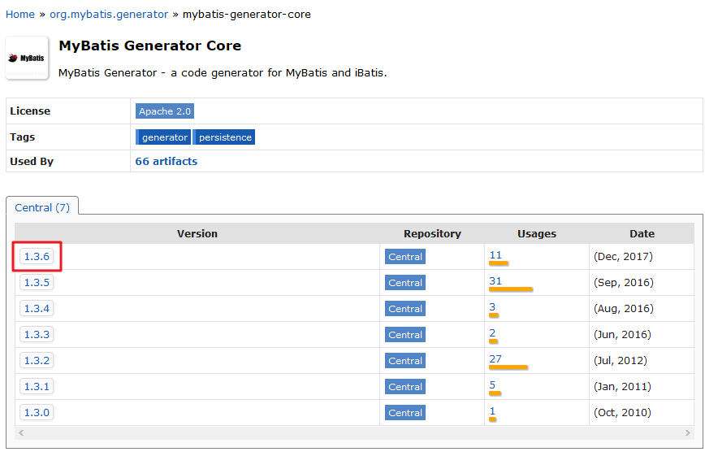Open version 1.3.6 link

(x=37, y=257)
